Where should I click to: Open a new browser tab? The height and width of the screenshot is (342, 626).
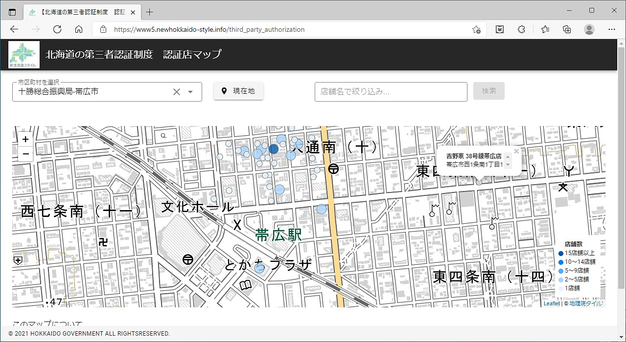click(x=150, y=12)
